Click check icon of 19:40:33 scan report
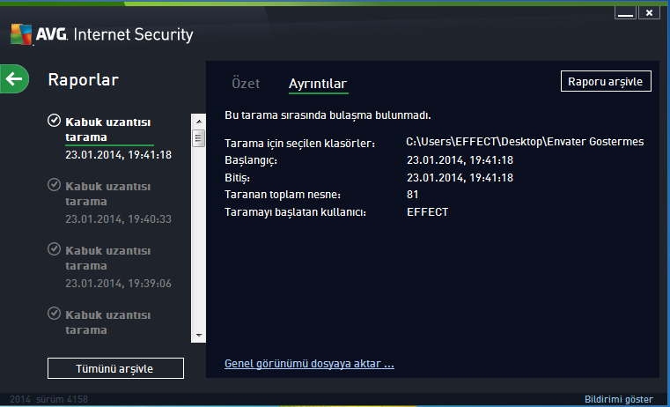 click(54, 185)
